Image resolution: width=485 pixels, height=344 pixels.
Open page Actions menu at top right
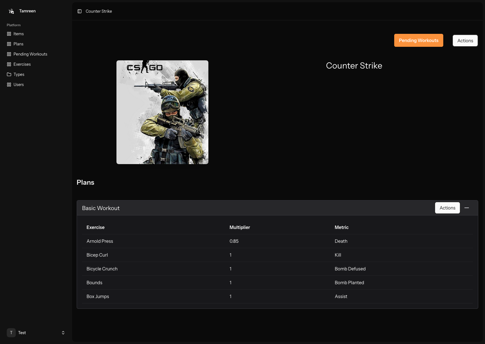(465, 41)
